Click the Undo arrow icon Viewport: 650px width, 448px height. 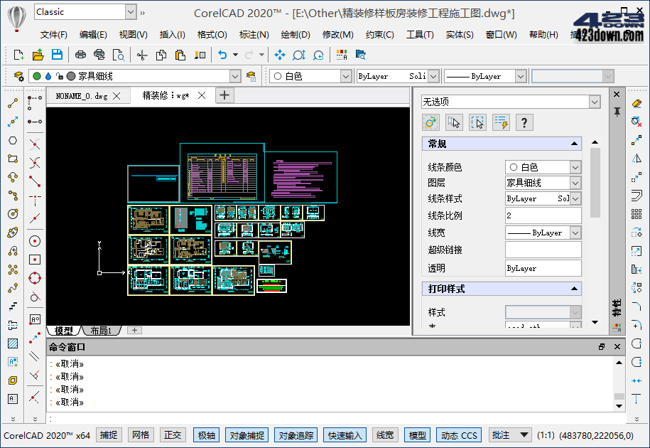(221, 54)
